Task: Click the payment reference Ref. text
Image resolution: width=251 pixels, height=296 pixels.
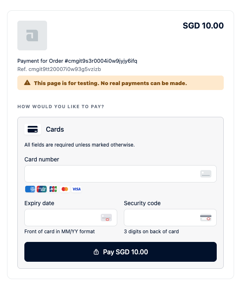Action: 59,69
